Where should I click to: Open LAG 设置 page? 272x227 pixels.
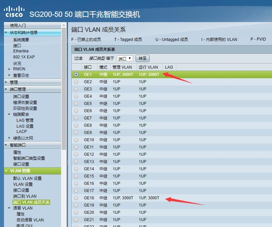pyautogui.click(x=25, y=126)
